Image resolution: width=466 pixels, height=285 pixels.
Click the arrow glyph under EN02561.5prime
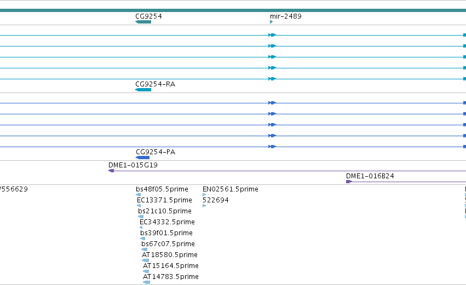click(x=204, y=195)
